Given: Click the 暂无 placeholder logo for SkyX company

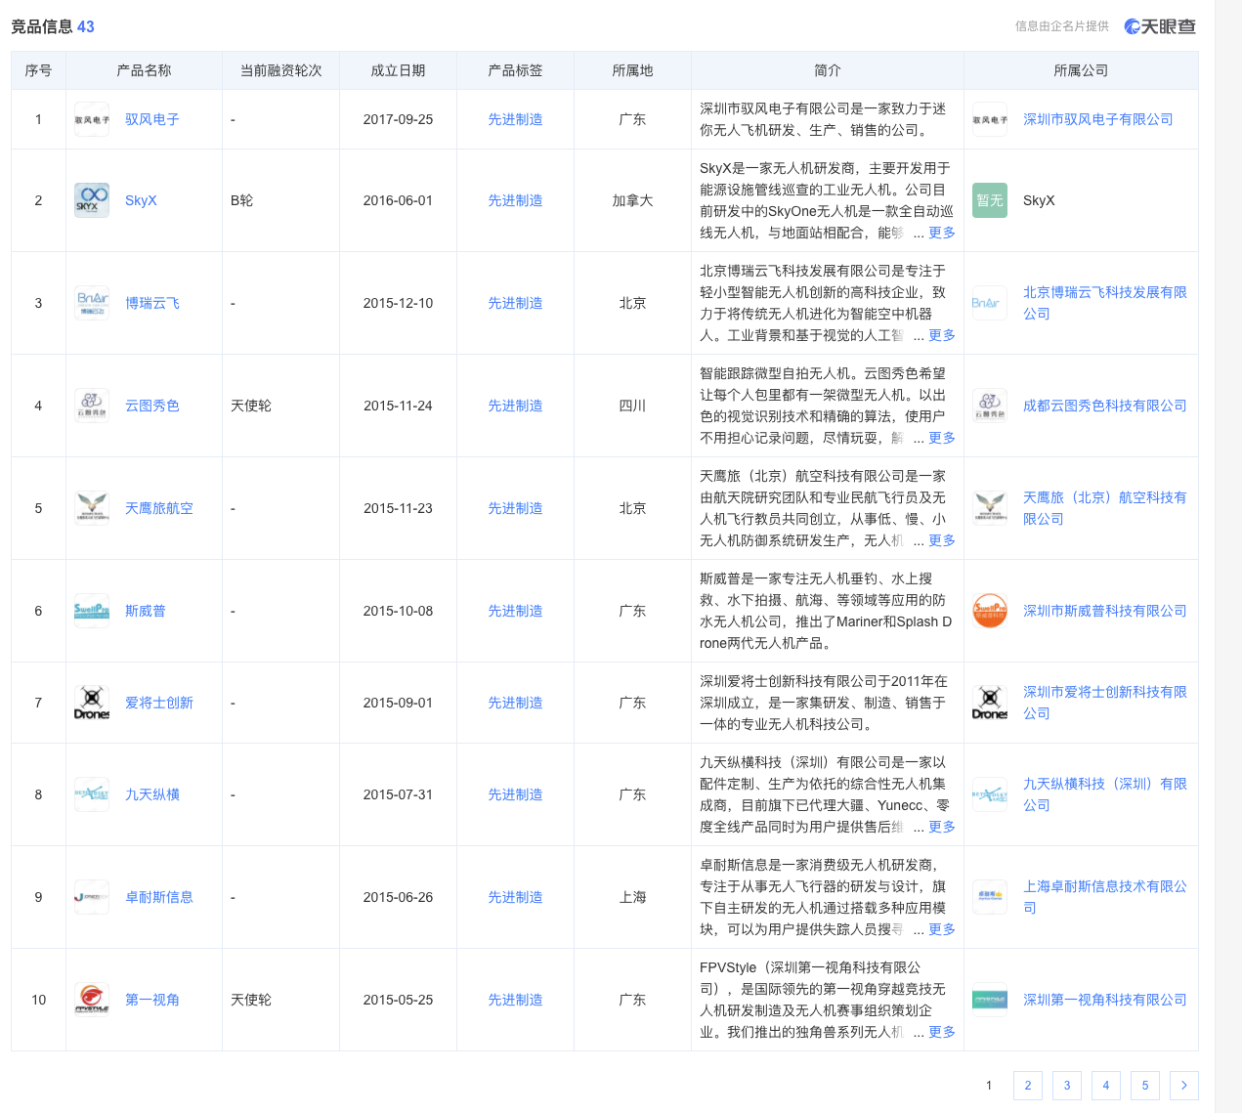Looking at the screenshot, I should (990, 200).
